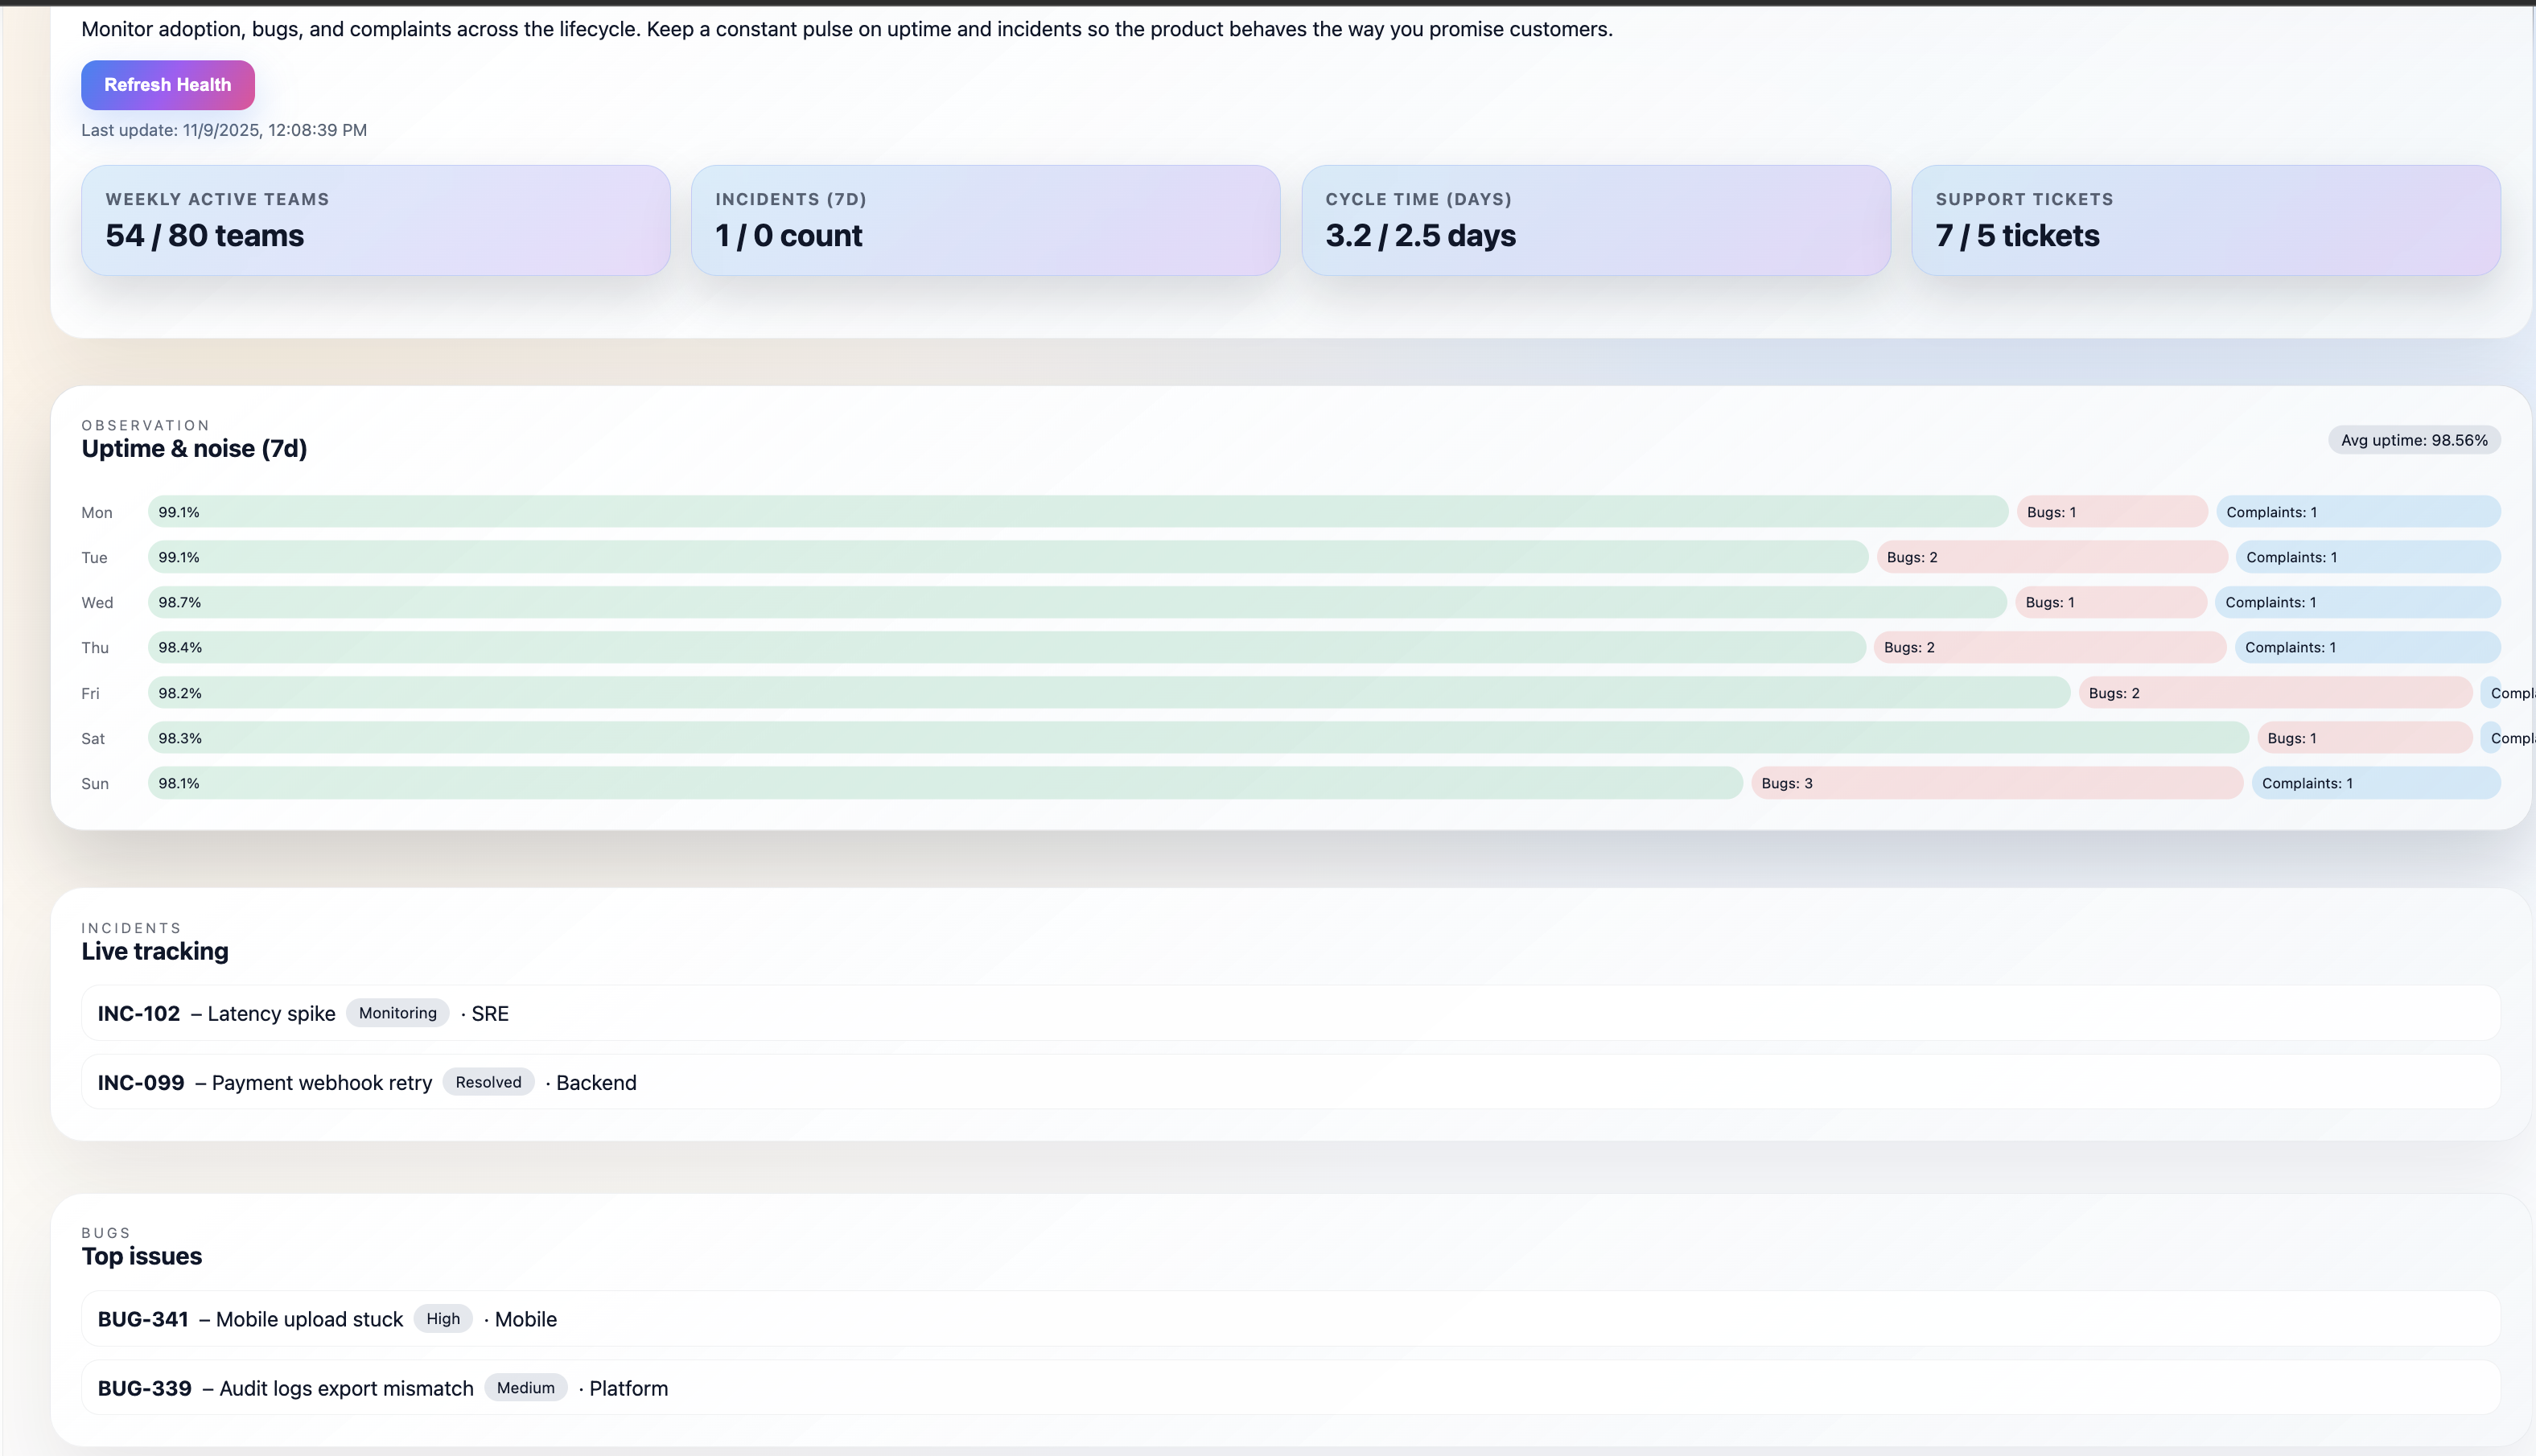Click the Medium severity tag

tap(525, 1388)
